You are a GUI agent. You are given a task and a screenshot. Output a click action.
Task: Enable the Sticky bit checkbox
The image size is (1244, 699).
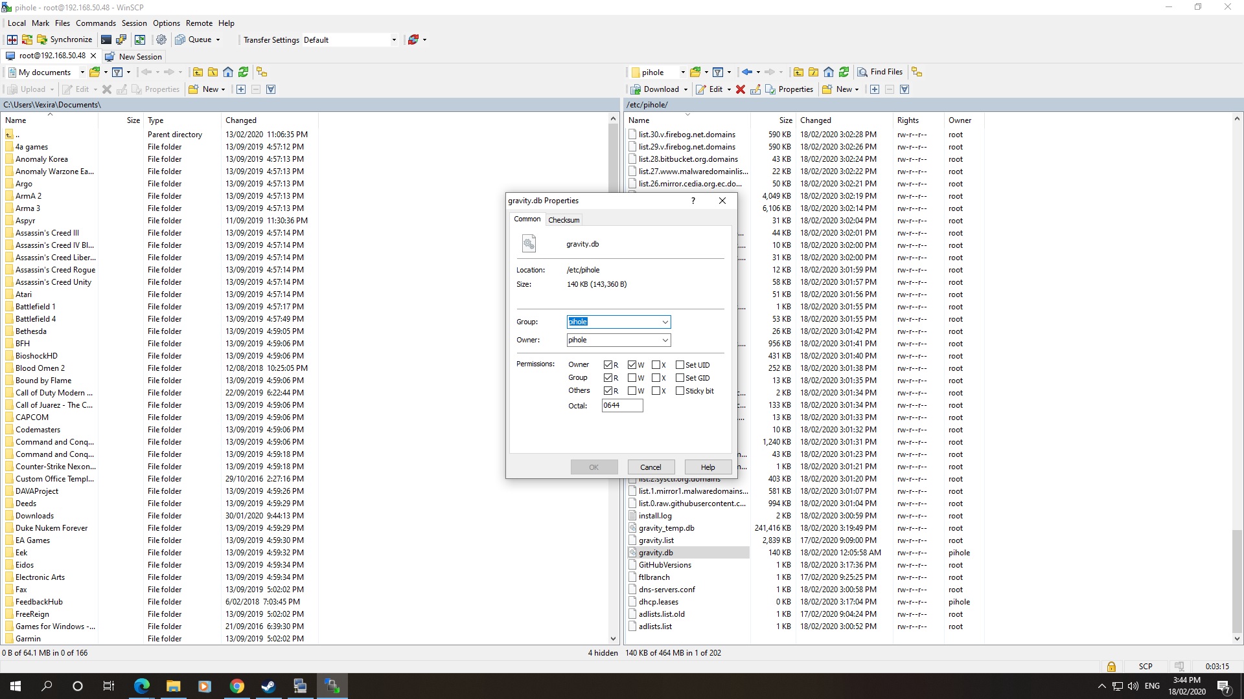coord(680,391)
